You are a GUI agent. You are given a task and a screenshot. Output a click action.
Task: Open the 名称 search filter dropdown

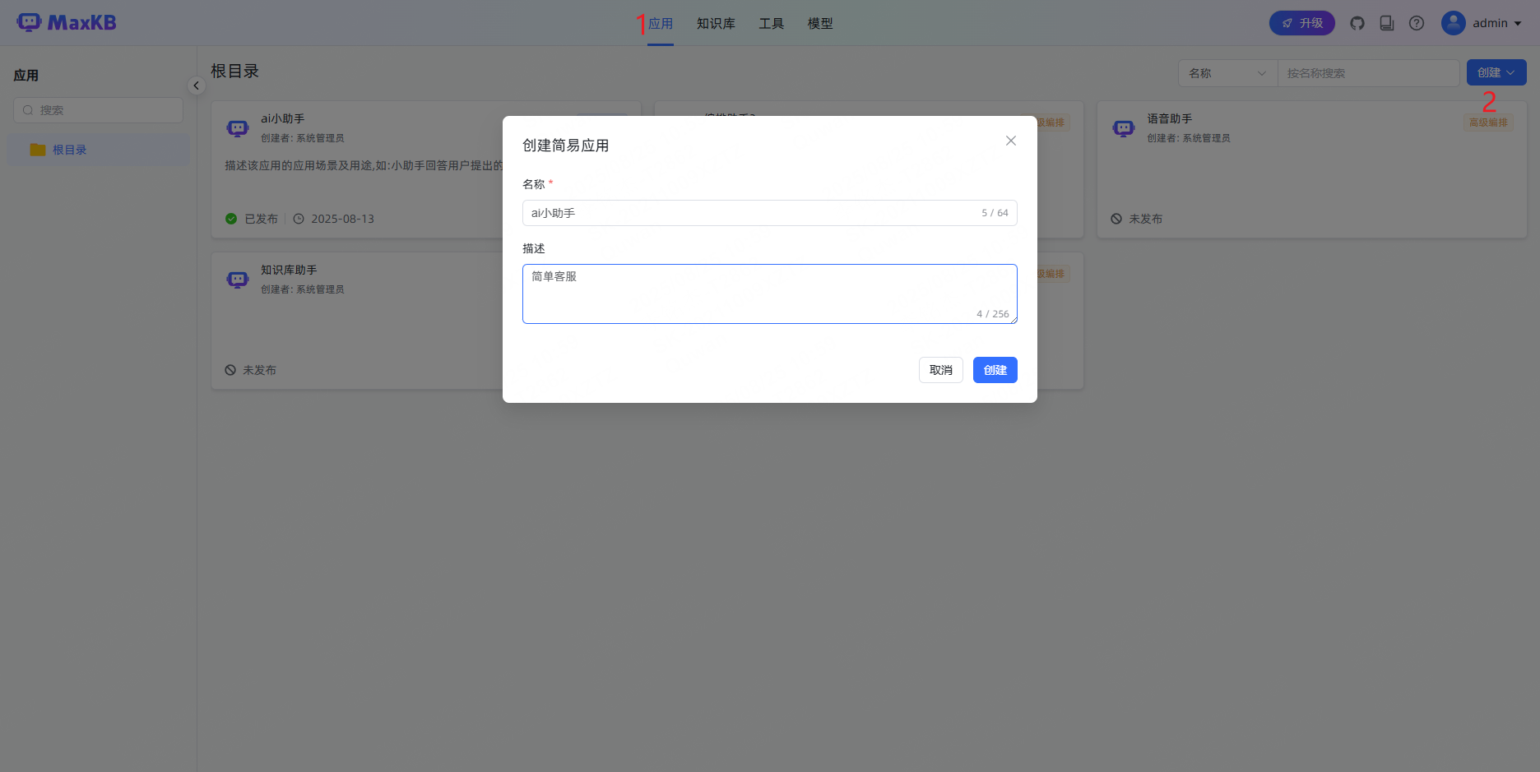coord(1227,73)
